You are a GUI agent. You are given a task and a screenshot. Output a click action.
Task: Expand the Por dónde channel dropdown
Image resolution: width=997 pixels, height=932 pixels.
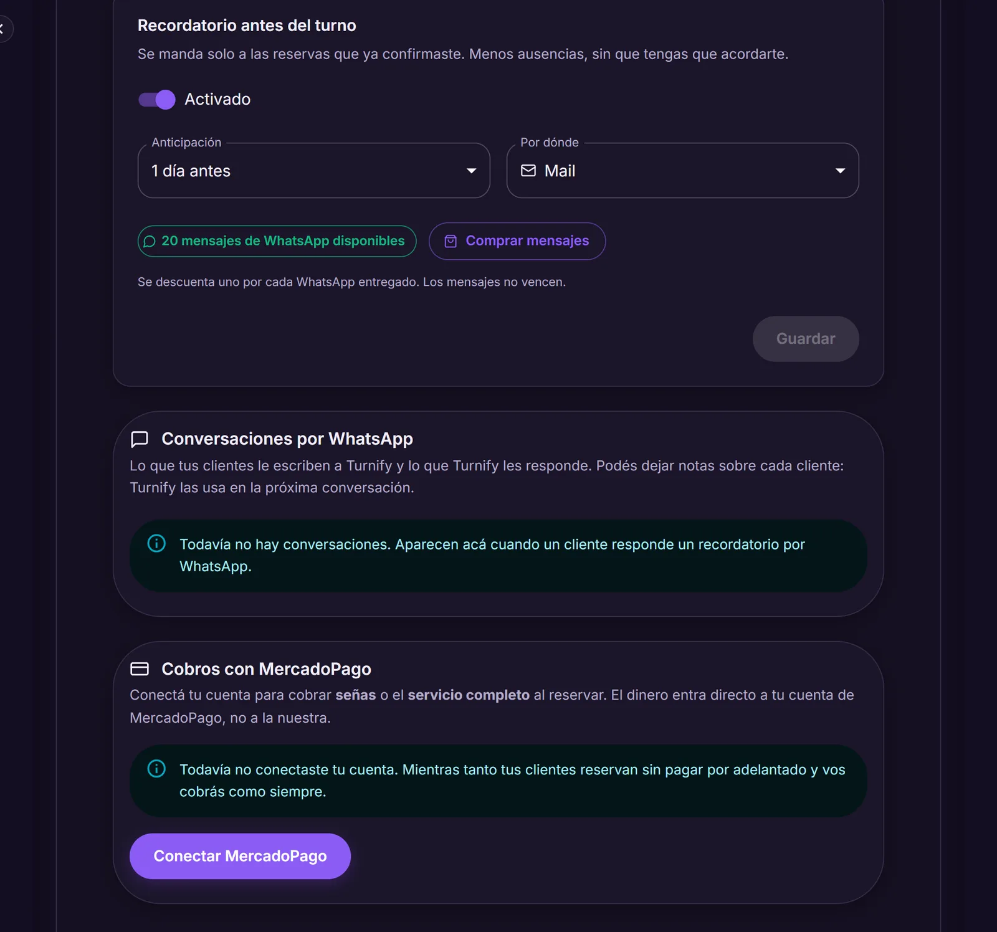click(683, 171)
